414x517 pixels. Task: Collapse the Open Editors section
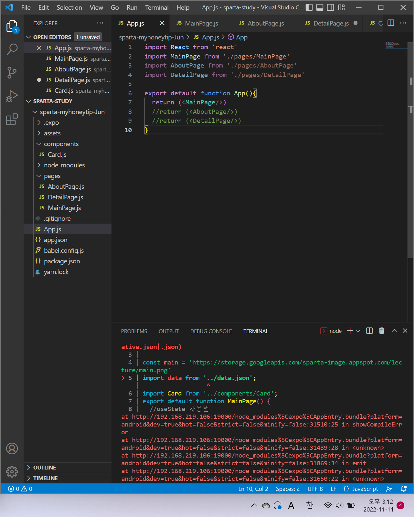(x=28, y=37)
